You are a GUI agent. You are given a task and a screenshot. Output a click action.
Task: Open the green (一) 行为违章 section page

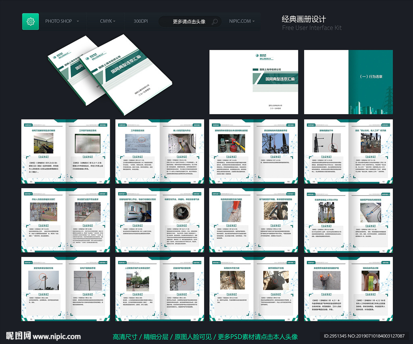[371, 82]
